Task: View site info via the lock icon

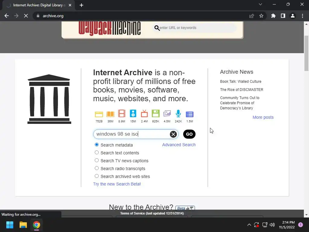Action: pyautogui.click(x=38, y=16)
